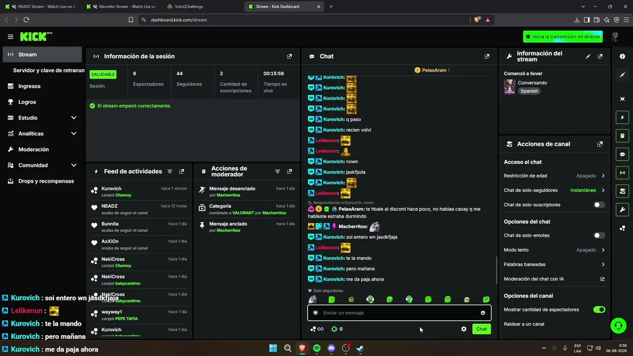Open the Kick hamburger menu
This screenshot has width=633, height=356.
[x=10, y=37]
